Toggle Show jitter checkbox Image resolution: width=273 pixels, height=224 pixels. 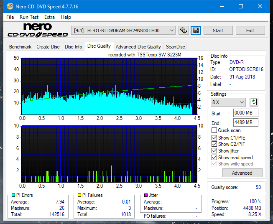tap(214, 151)
